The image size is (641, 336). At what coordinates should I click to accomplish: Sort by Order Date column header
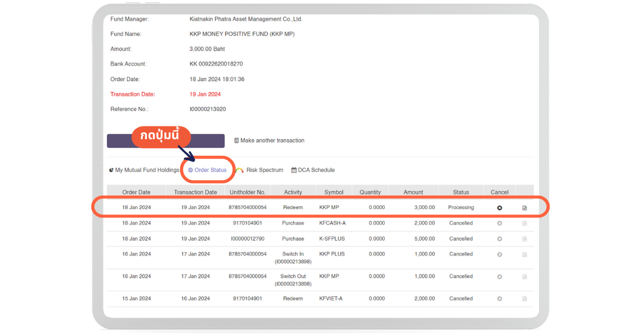(x=136, y=193)
